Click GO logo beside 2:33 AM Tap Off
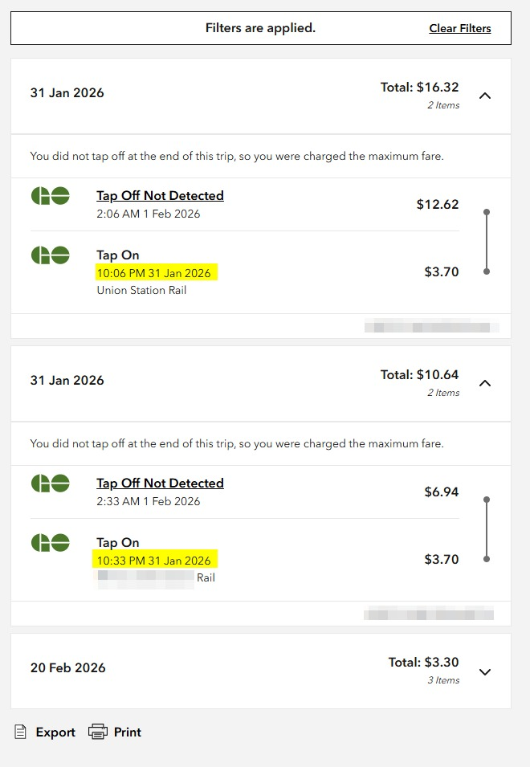 pos(50,483)
